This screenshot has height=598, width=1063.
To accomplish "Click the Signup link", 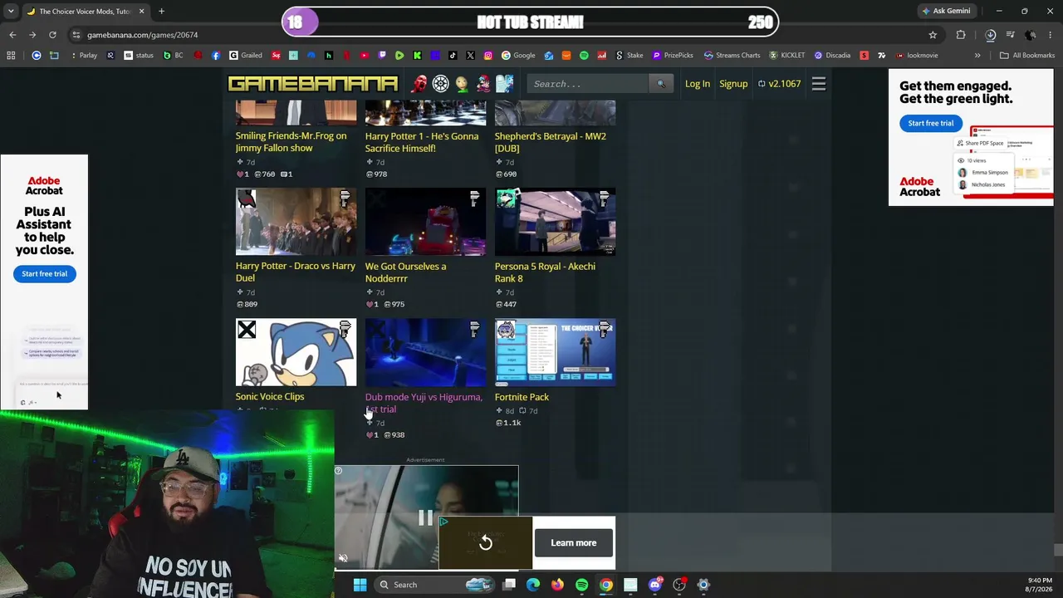I will (x=733, y=84).
